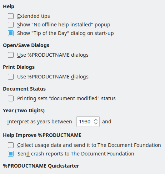This screenshot has height=174, width=165.
Task: Click the Help section heading
Action: (9, 6)
